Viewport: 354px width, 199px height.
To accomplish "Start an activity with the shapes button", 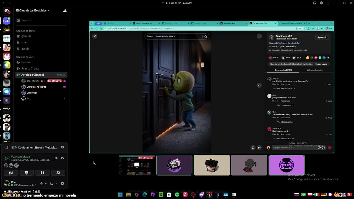I will coord(42,173).
